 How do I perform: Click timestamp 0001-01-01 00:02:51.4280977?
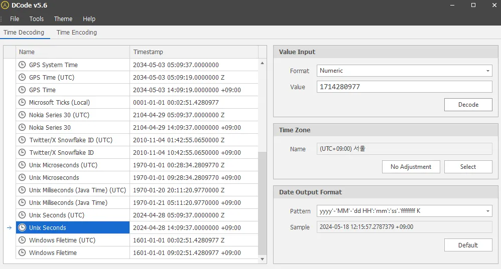click(x=176, y=102)
